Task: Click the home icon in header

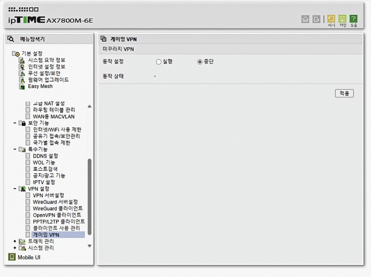Action: [305, 19]
